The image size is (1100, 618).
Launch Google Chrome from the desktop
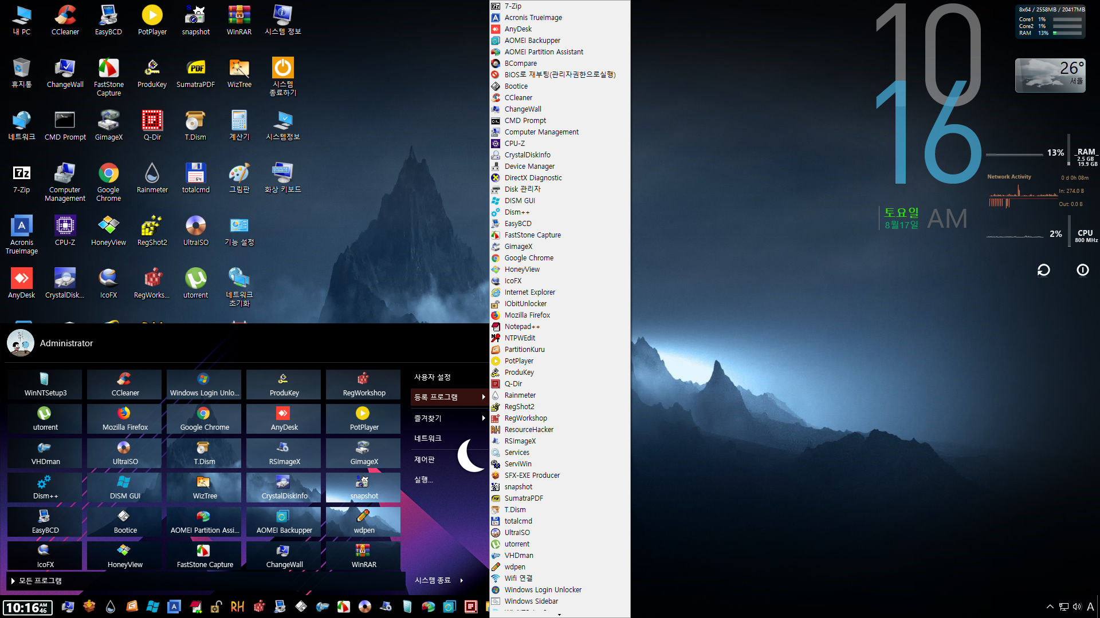click(108, 183)
